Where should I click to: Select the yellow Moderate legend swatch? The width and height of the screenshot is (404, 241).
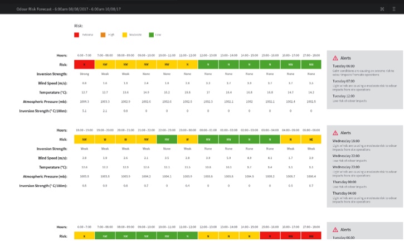(125, 35)
